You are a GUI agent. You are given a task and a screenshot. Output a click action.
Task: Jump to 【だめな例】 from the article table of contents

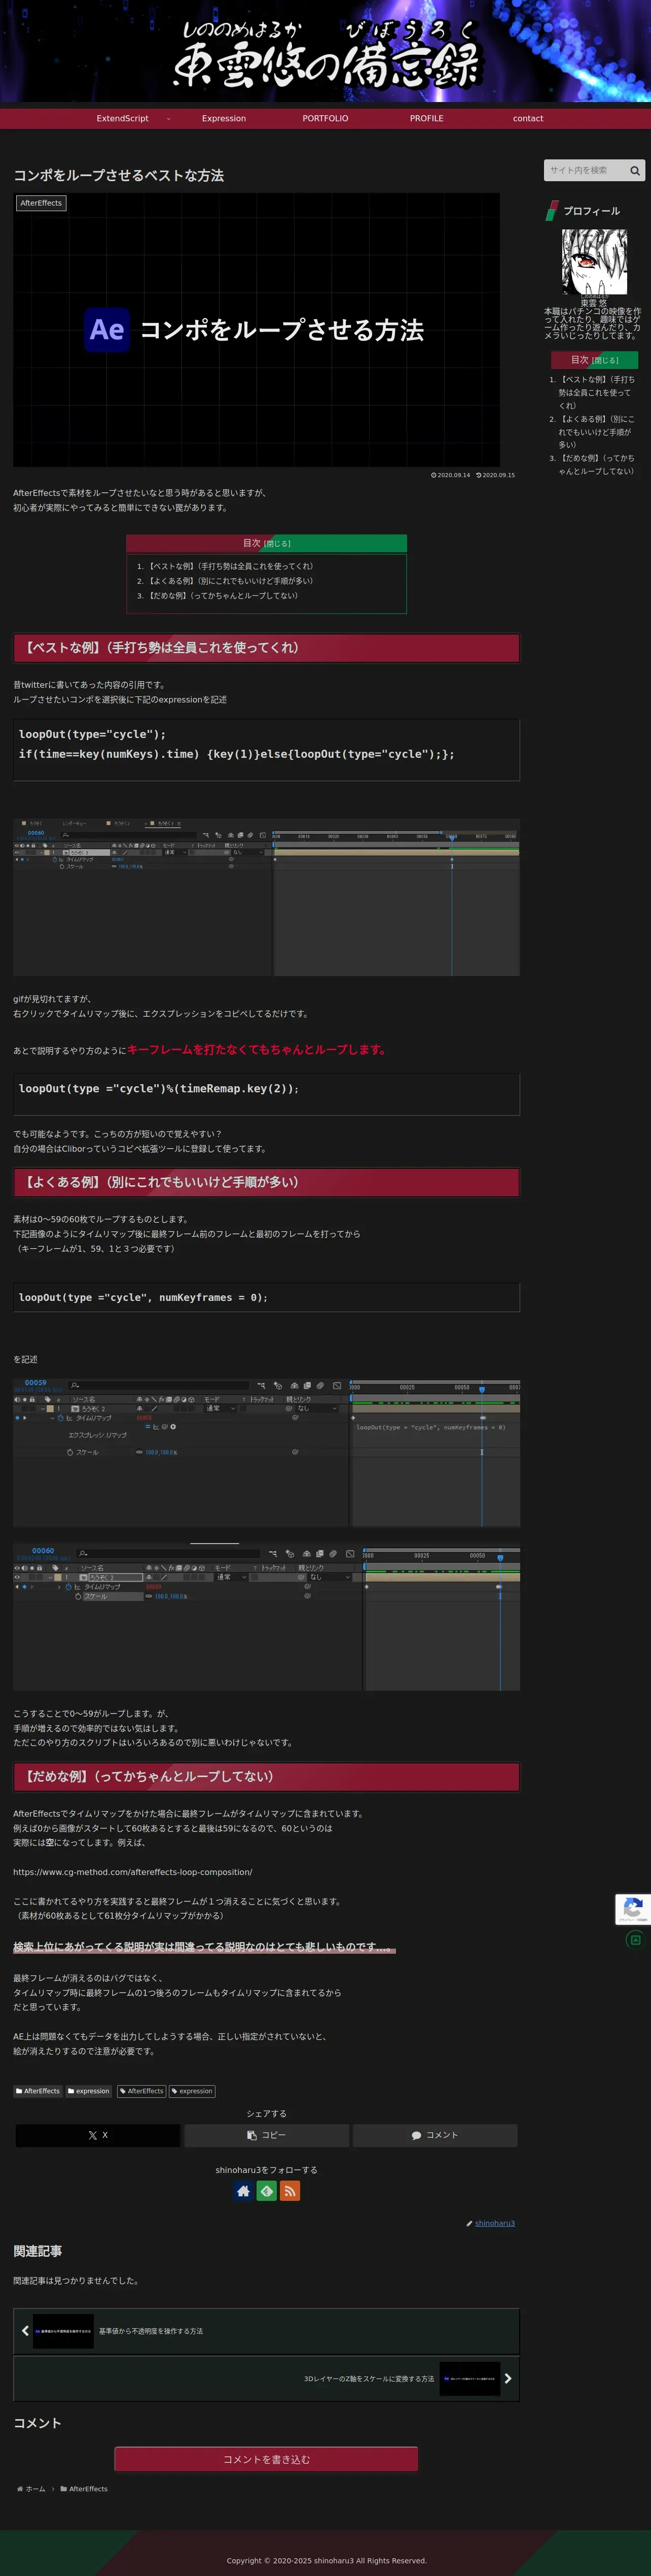(223, 595)
